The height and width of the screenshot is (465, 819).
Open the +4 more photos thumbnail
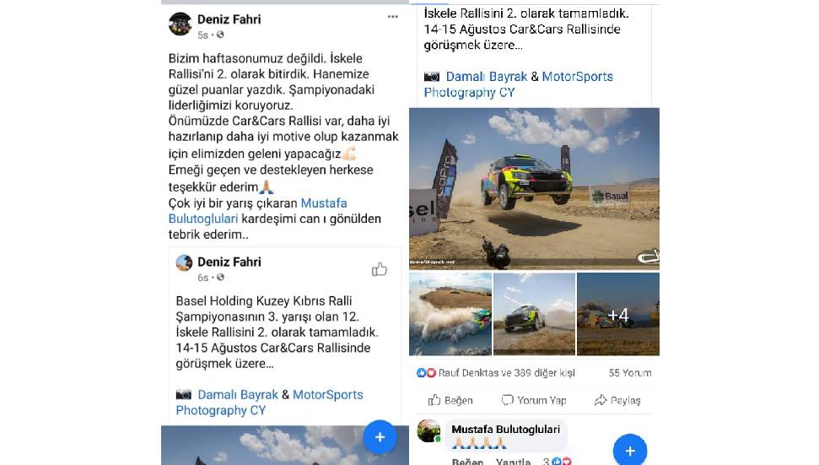pos(618,314)
